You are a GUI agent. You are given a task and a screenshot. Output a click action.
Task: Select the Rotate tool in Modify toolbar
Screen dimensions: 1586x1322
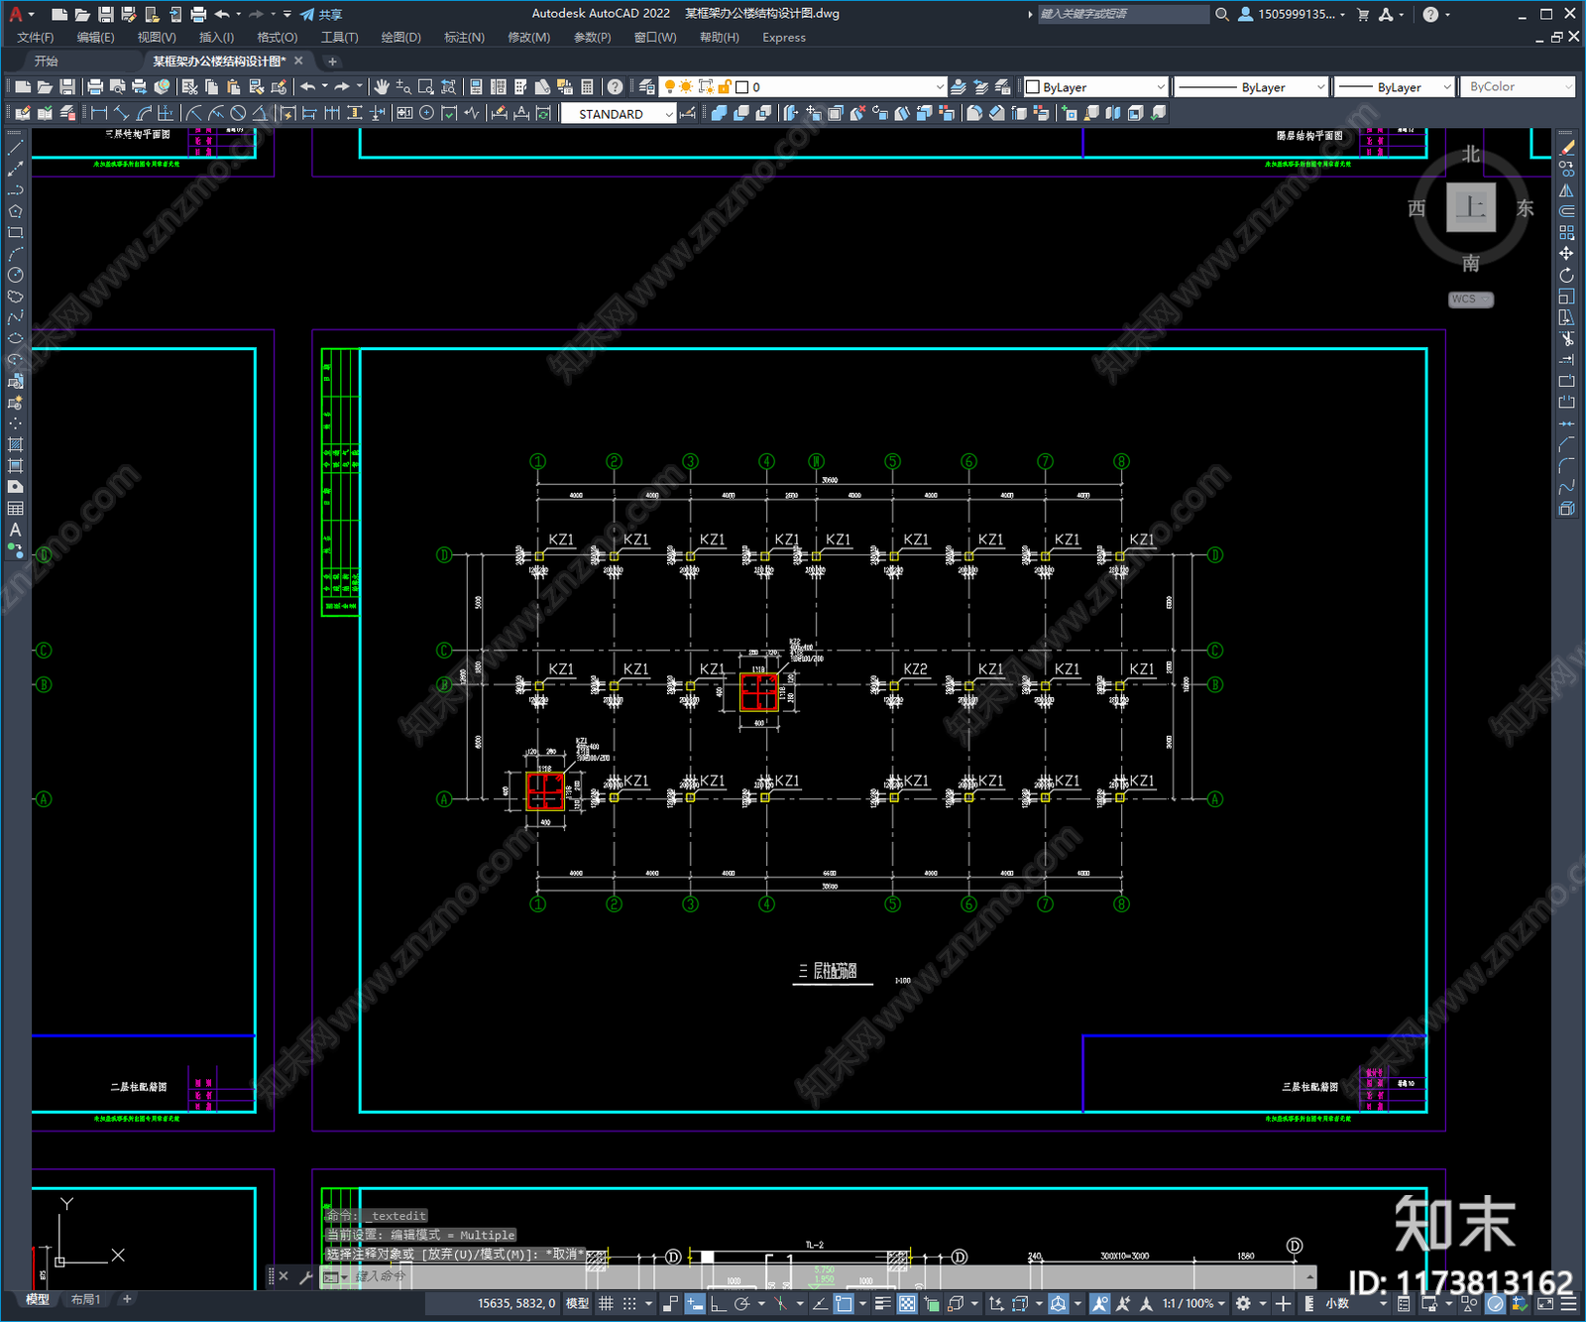[1566, 275]
